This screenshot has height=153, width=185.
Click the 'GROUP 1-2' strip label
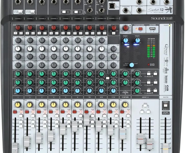[145, 97]
